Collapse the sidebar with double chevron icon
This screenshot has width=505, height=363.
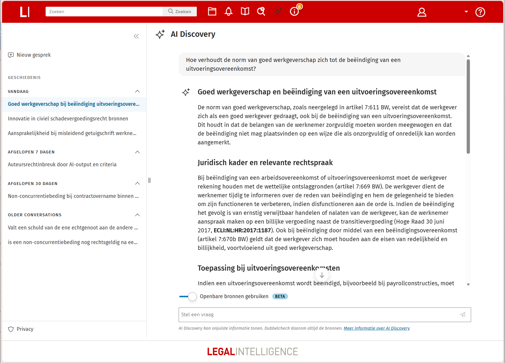point(136,36)
